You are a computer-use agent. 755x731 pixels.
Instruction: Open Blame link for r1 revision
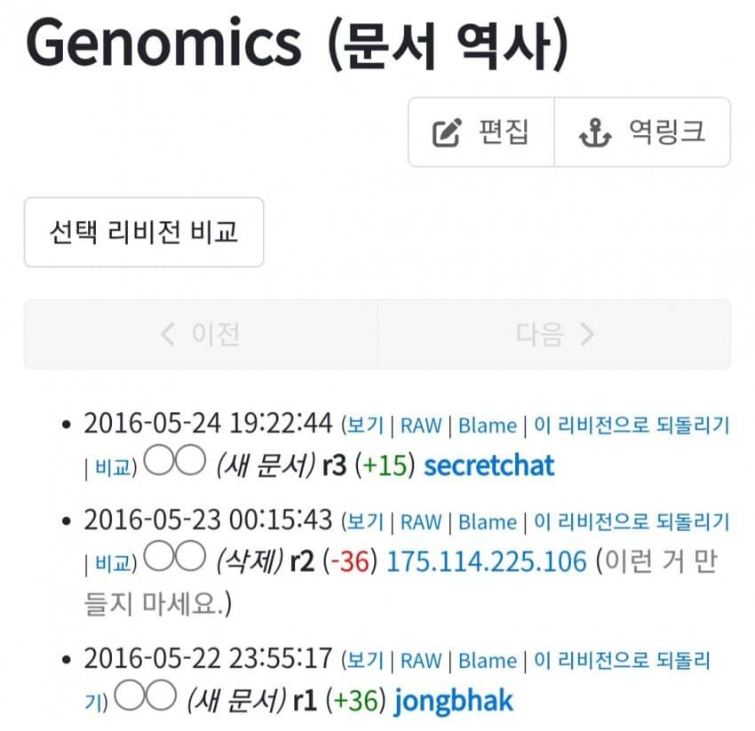pos(488,661)
